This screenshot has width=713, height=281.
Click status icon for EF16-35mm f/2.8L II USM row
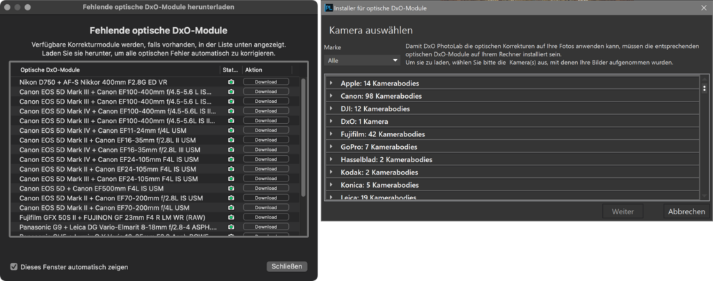[231, 140]
